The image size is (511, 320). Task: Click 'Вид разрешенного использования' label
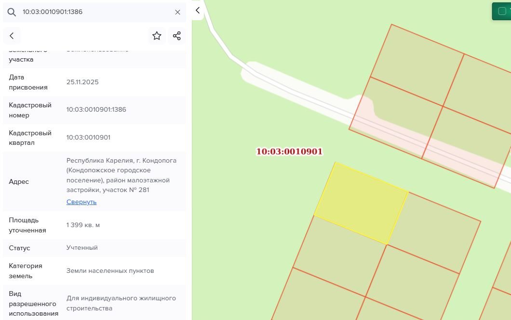34,304
